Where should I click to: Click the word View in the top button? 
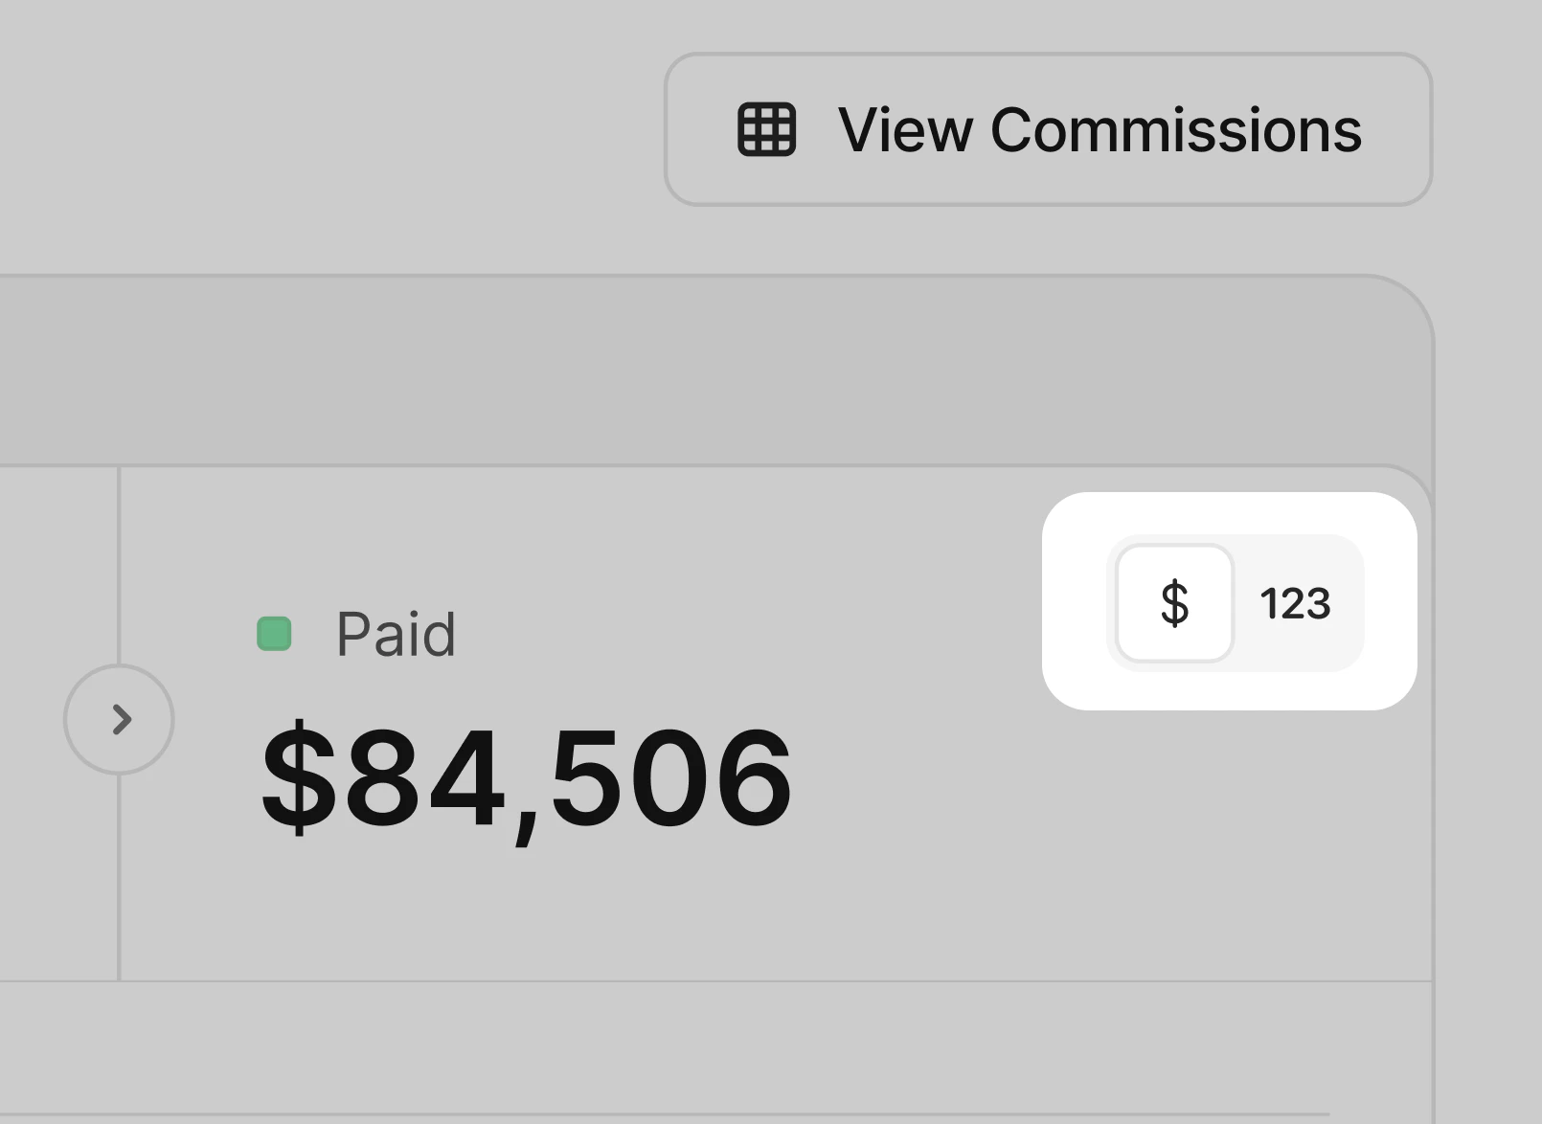[x=904, y=130]
